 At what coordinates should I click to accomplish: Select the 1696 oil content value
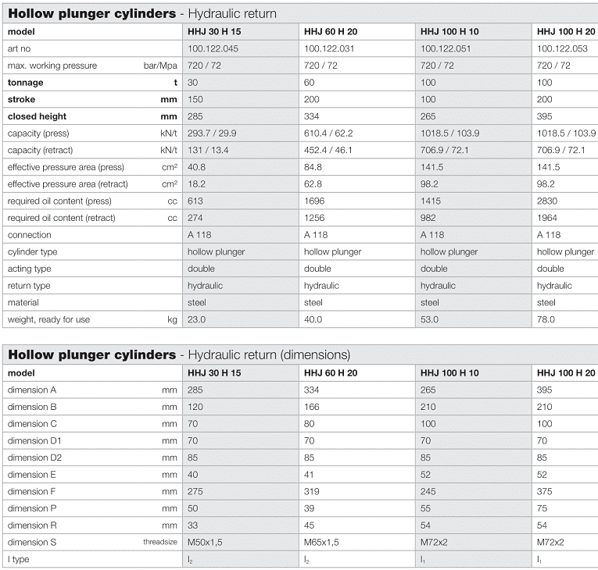(314, 201)
